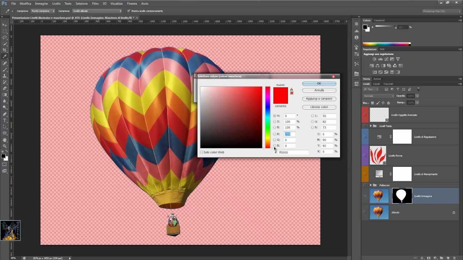
Task: Open the layer blend mode Normale dropdown
Action: tap(379, 96)
